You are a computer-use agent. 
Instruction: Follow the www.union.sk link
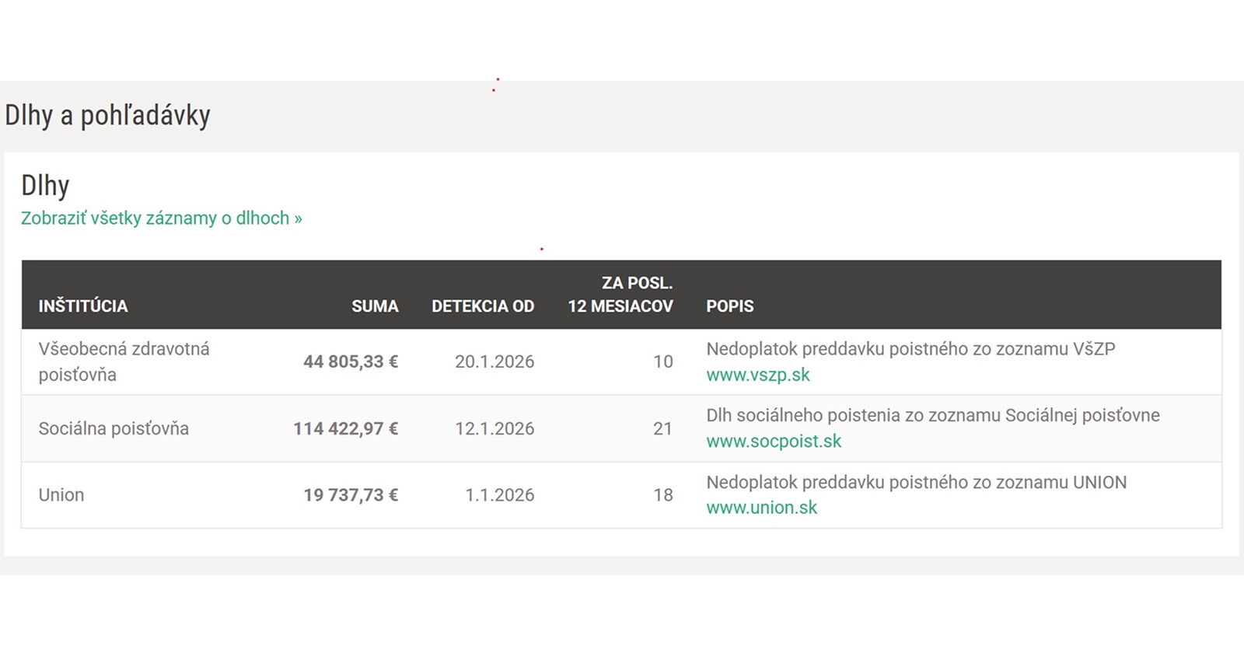tap(761, 508)
